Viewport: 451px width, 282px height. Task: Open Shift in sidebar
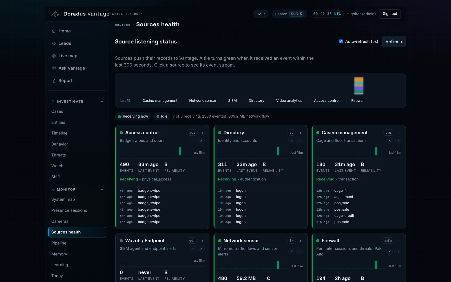(77, 177)
